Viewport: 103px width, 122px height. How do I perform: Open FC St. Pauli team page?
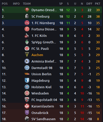(40, 49)
